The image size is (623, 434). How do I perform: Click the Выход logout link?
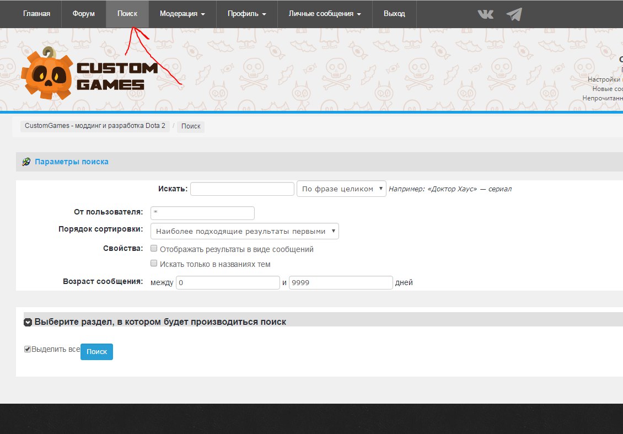click(394, 14)
